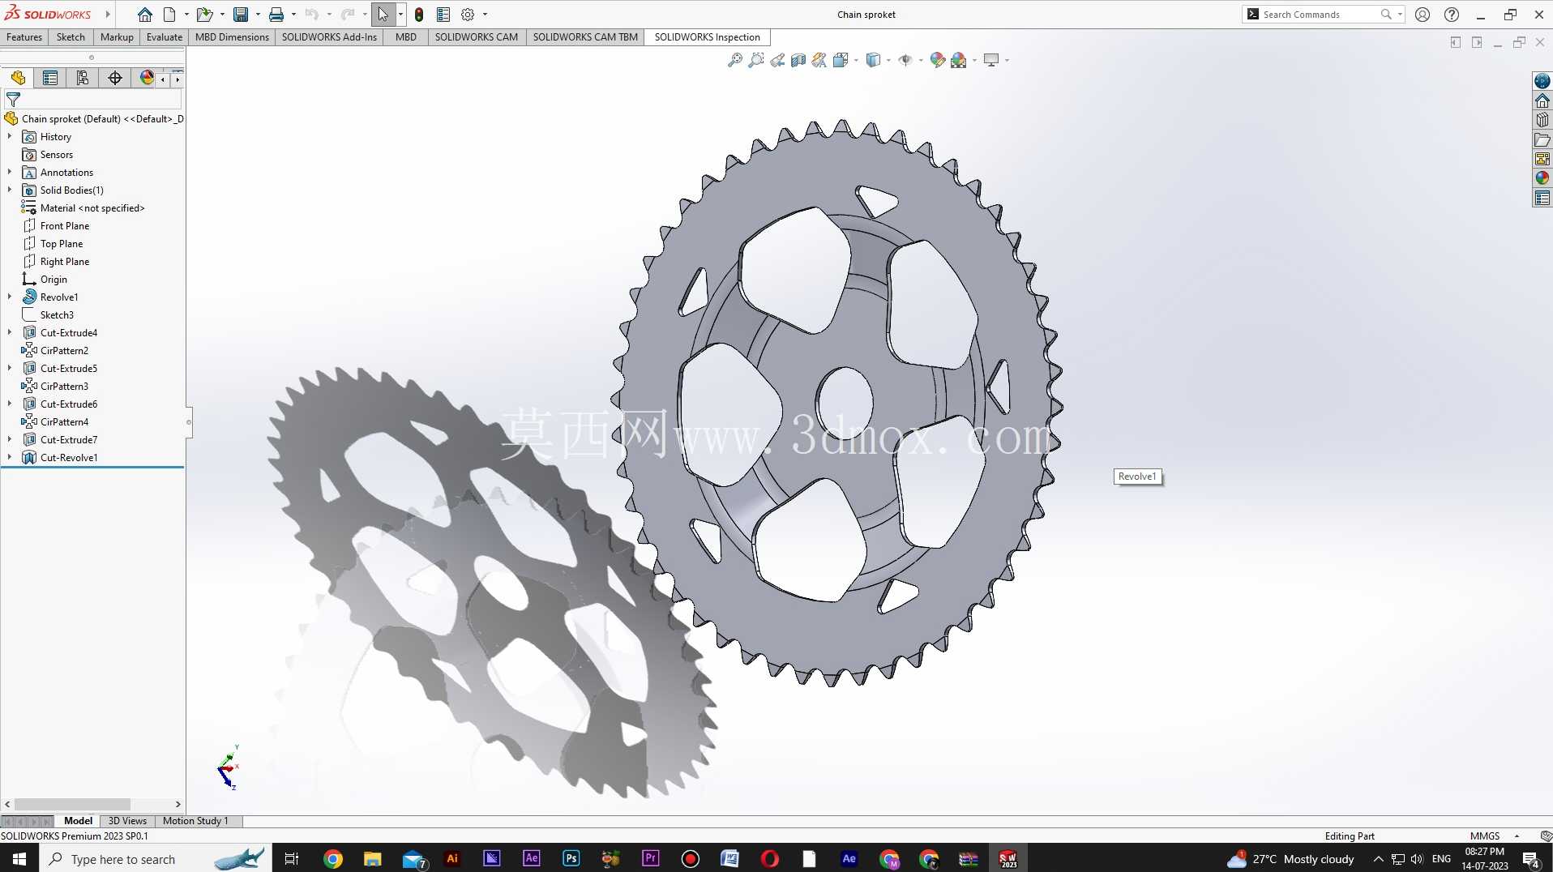
Task: Click the Previous View icon
Action: click(x=777, y=60)
